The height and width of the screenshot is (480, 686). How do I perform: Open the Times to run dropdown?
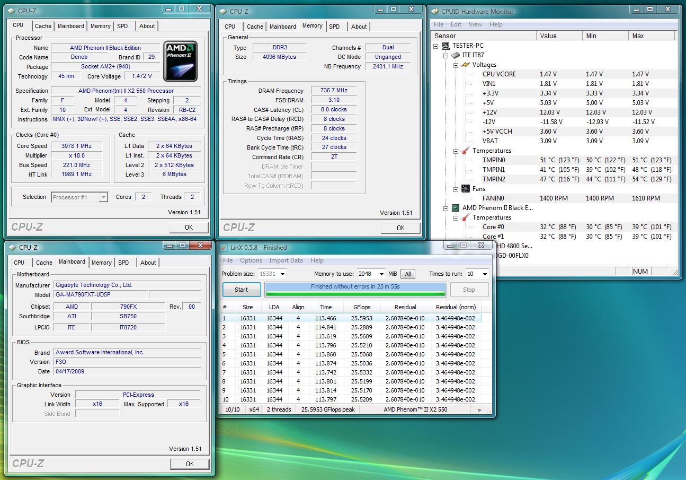click(484, 274)
